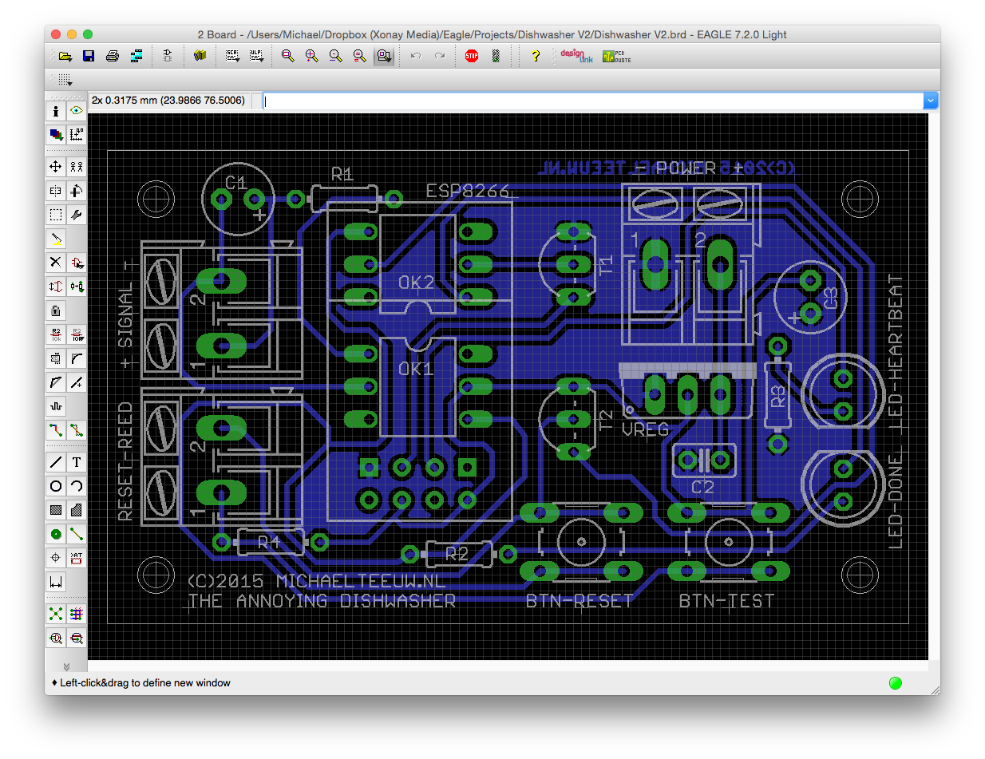Select the Mirror tool
The image size is (985, 759).
pyautogui.click(x=56, y=191)
